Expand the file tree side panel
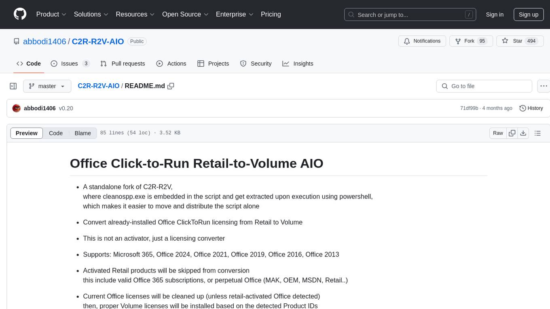Viewport: 550px width, 309px height. coord(13,86)
